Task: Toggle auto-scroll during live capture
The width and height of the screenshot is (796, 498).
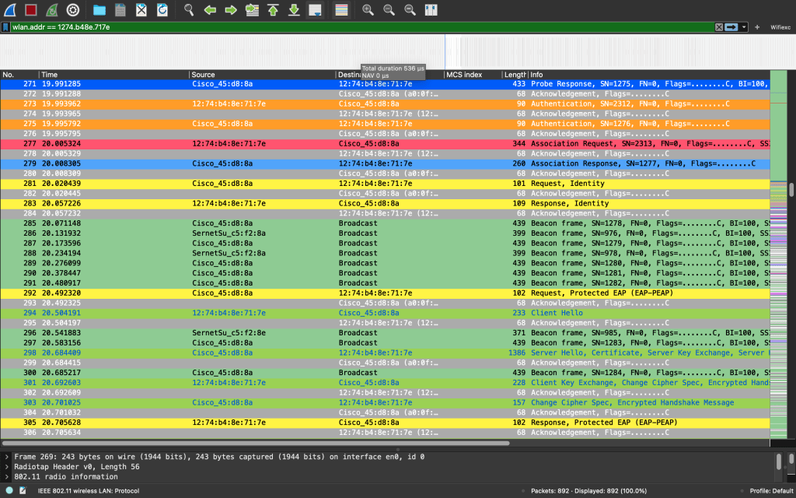Action: pyautogui.click(x=315, y=10)
